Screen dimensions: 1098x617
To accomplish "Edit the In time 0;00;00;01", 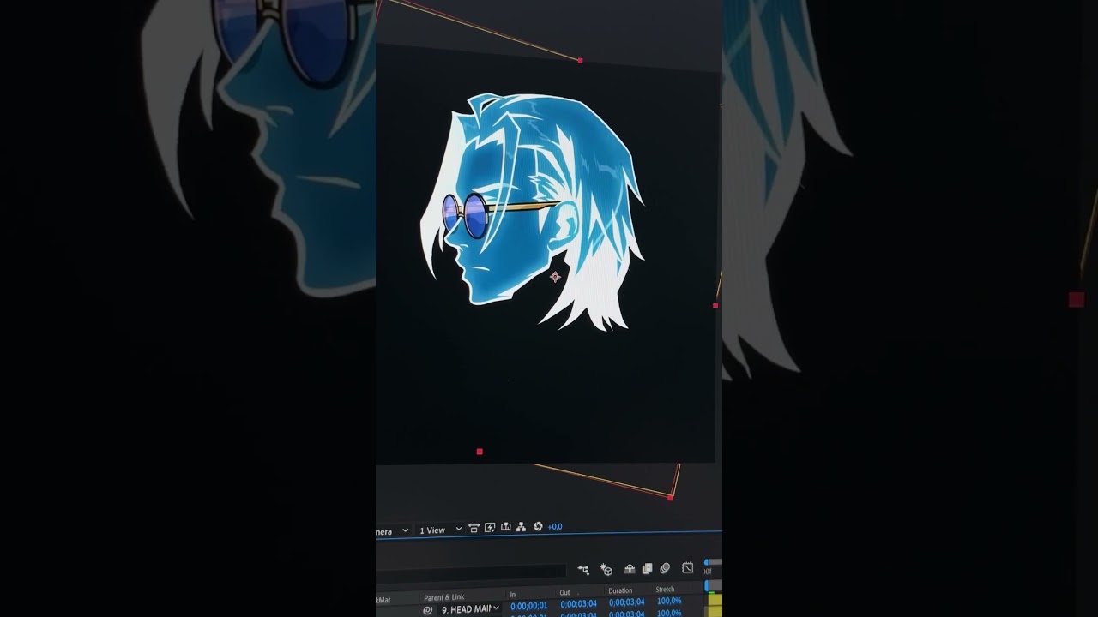I will tap(528, 606).
